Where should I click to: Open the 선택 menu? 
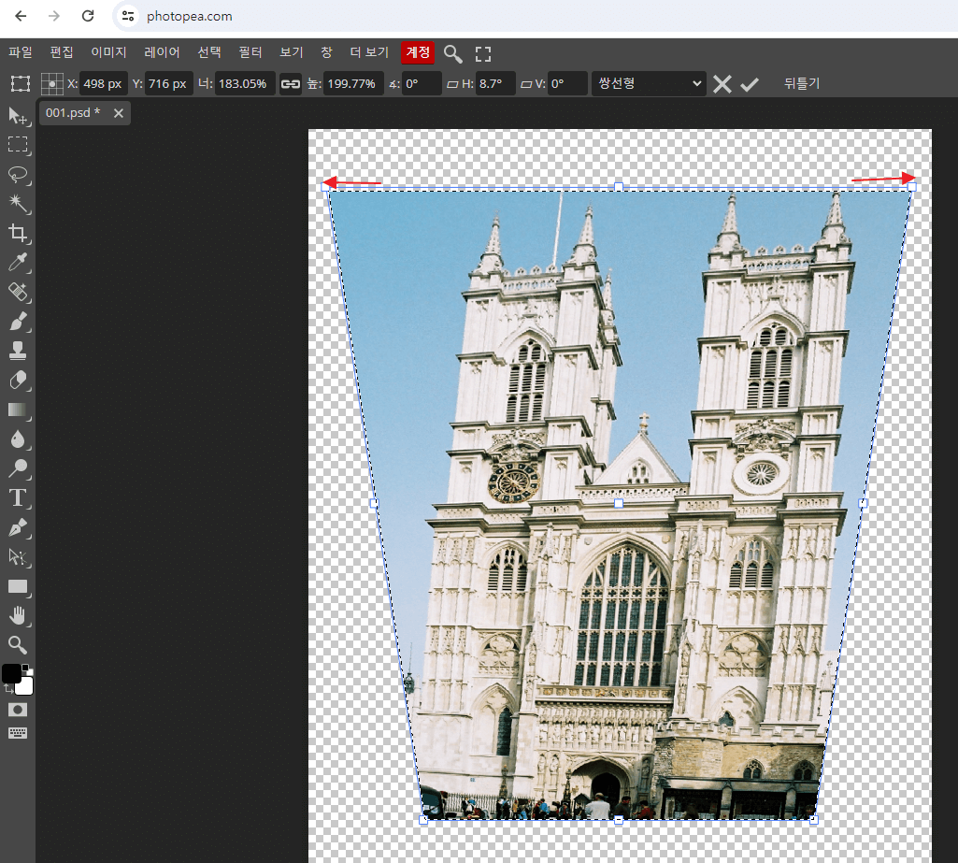pyautogui.click(x=209, y=52)
